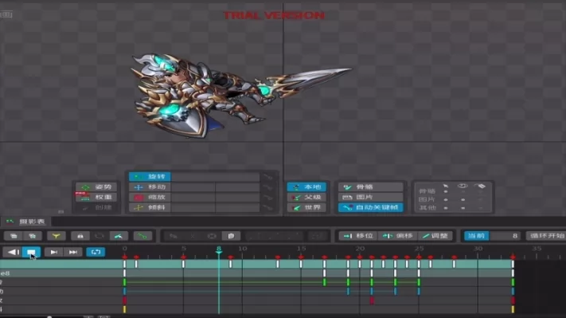Toggle Auto Key (自动关键帧) button
The image size is (566, 318).
tap(371, 207)
